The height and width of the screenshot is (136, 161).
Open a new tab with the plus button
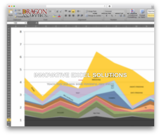pos(153,7)
